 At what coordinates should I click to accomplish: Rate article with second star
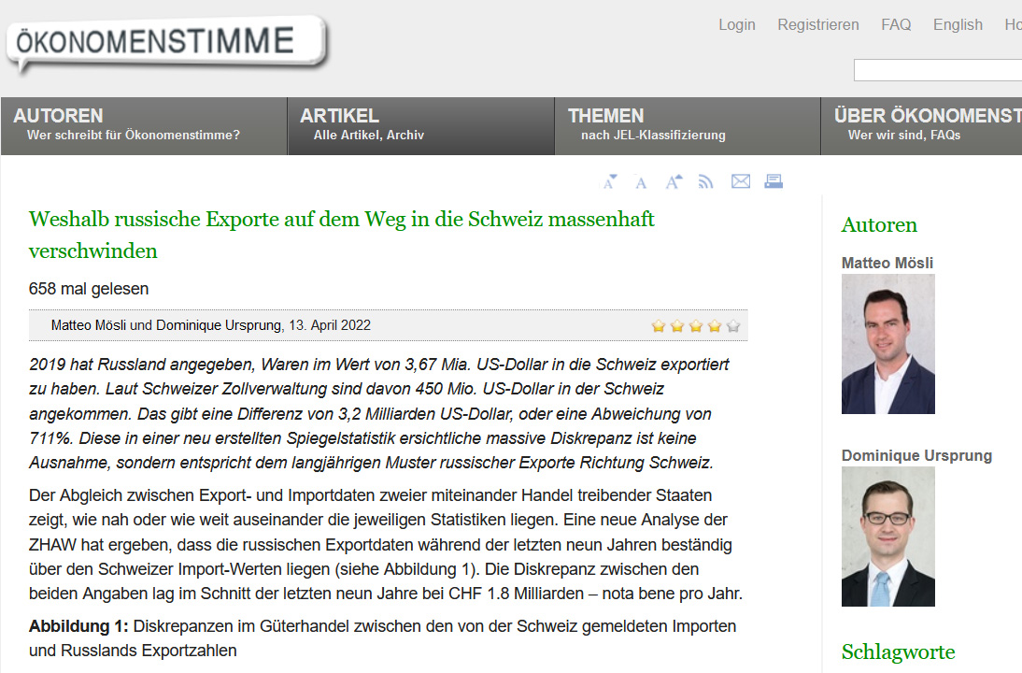click(x=677, y=326)
